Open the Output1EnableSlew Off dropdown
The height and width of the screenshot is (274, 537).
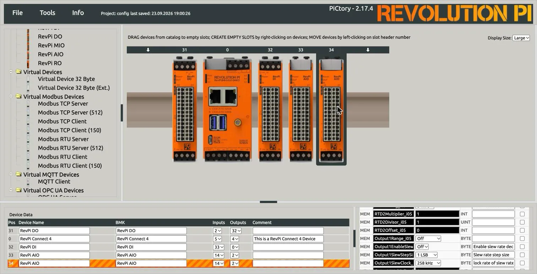[x=422, y=247]
